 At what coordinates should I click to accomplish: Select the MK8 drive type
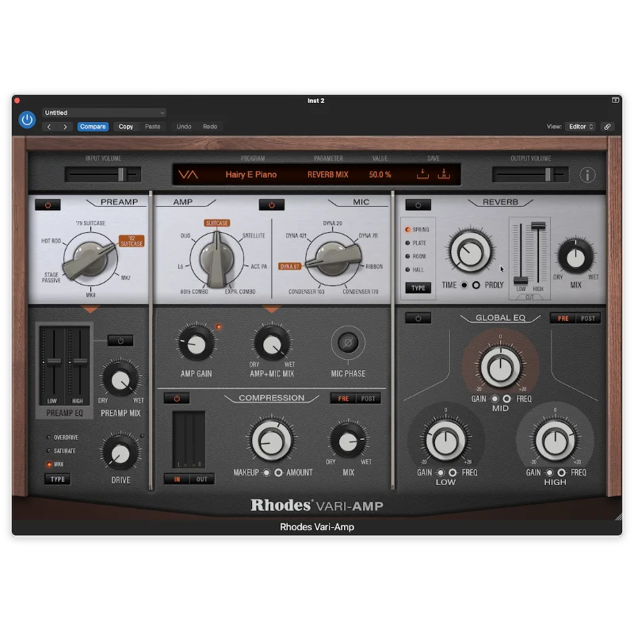[x=55, y=464]
